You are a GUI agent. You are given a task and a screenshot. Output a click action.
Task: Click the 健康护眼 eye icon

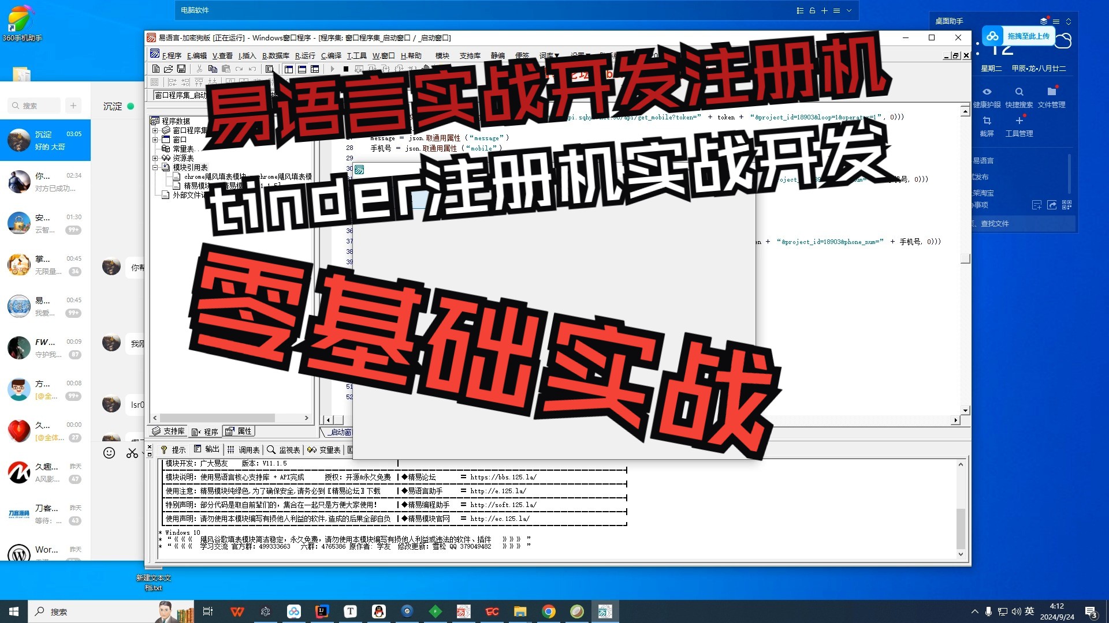pos(987,92)
